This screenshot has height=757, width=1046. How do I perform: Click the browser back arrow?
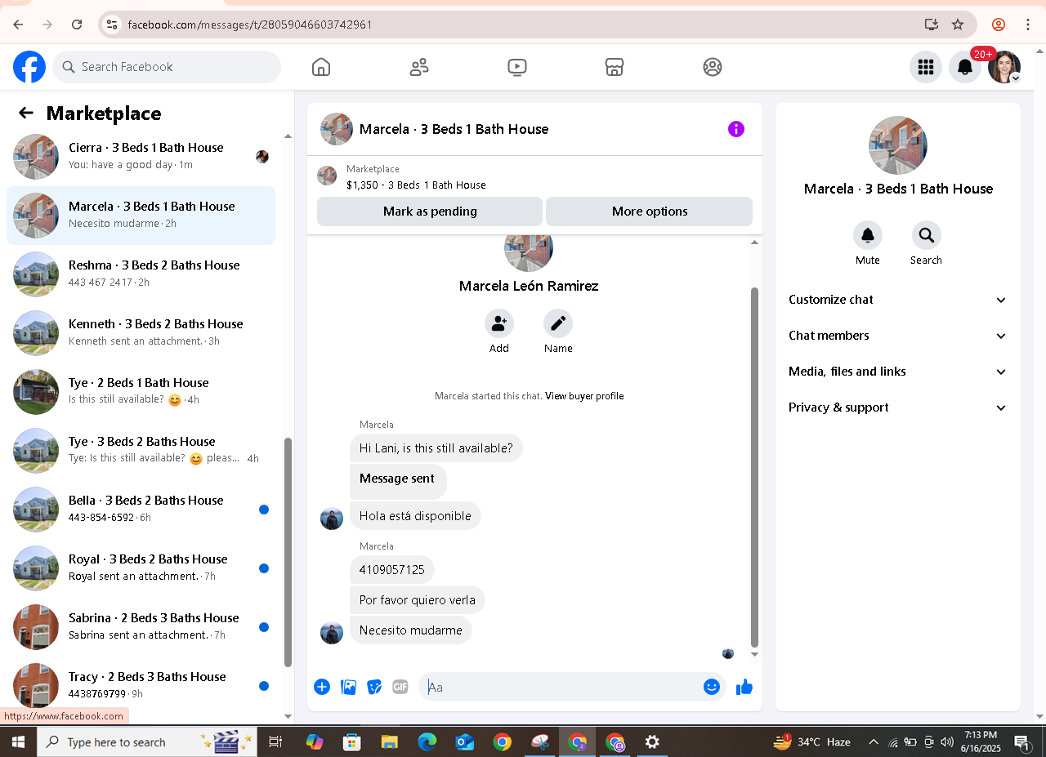[18, 24]
